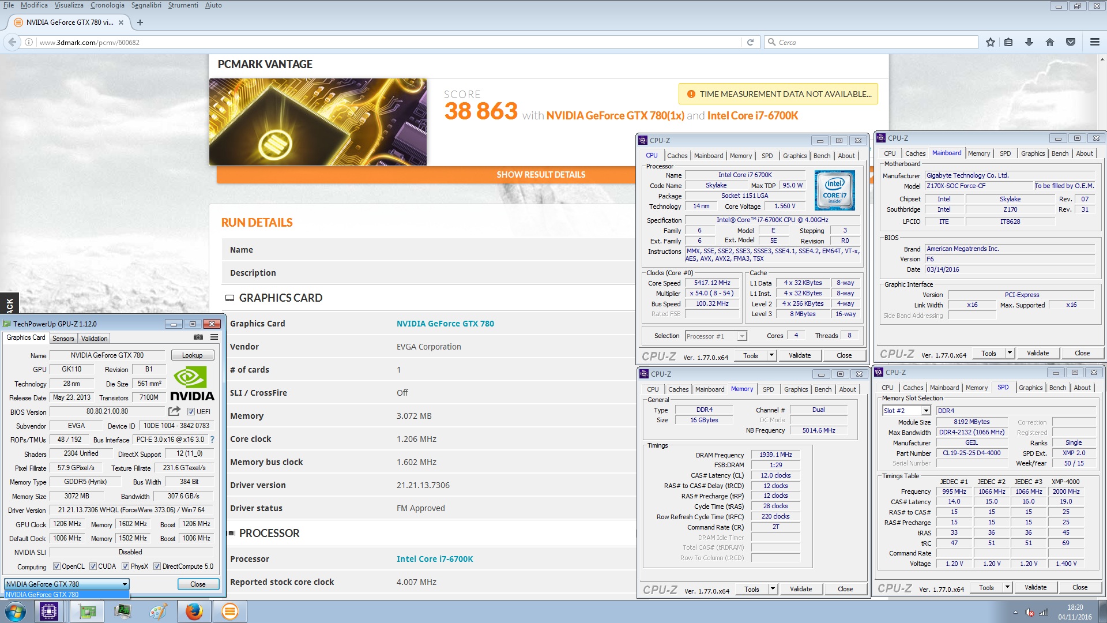The width and height of the screenshot is (1107, 623).
Task: Switch to Validation tab in GPU-Z
Action: (x=94, y=339)
